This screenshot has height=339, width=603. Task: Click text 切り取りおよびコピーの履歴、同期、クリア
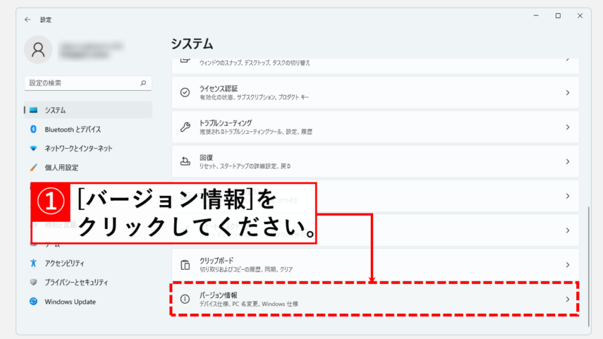tap(246, 270)
